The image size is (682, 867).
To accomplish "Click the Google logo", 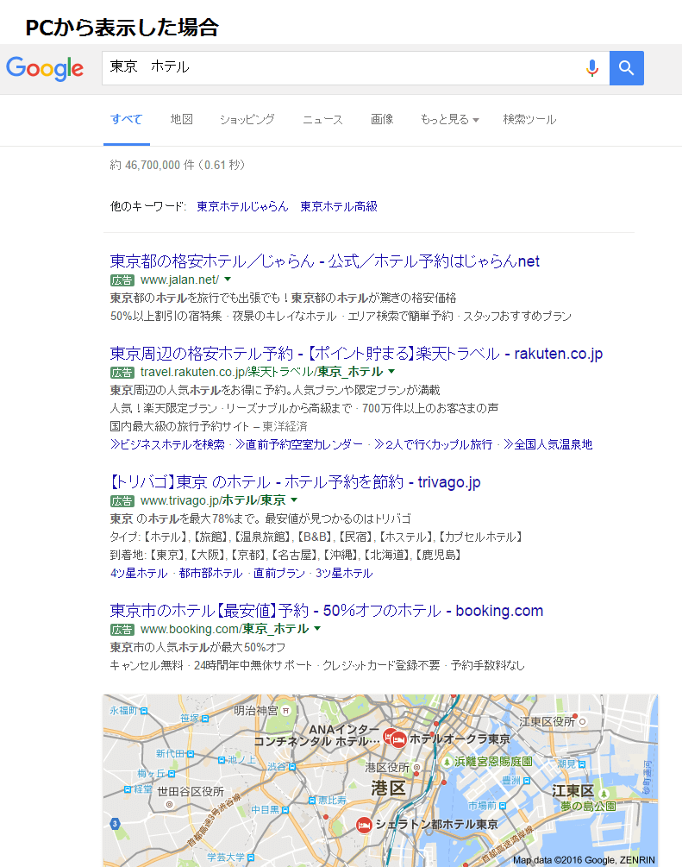I will pyautogui.click(x=45, y=68).
